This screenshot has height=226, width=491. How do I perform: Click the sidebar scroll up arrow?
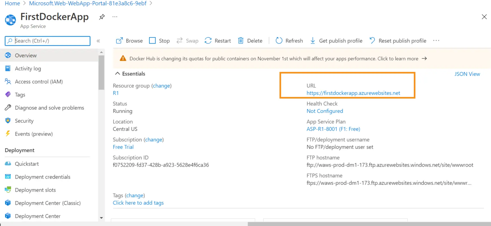click(101, 52)
